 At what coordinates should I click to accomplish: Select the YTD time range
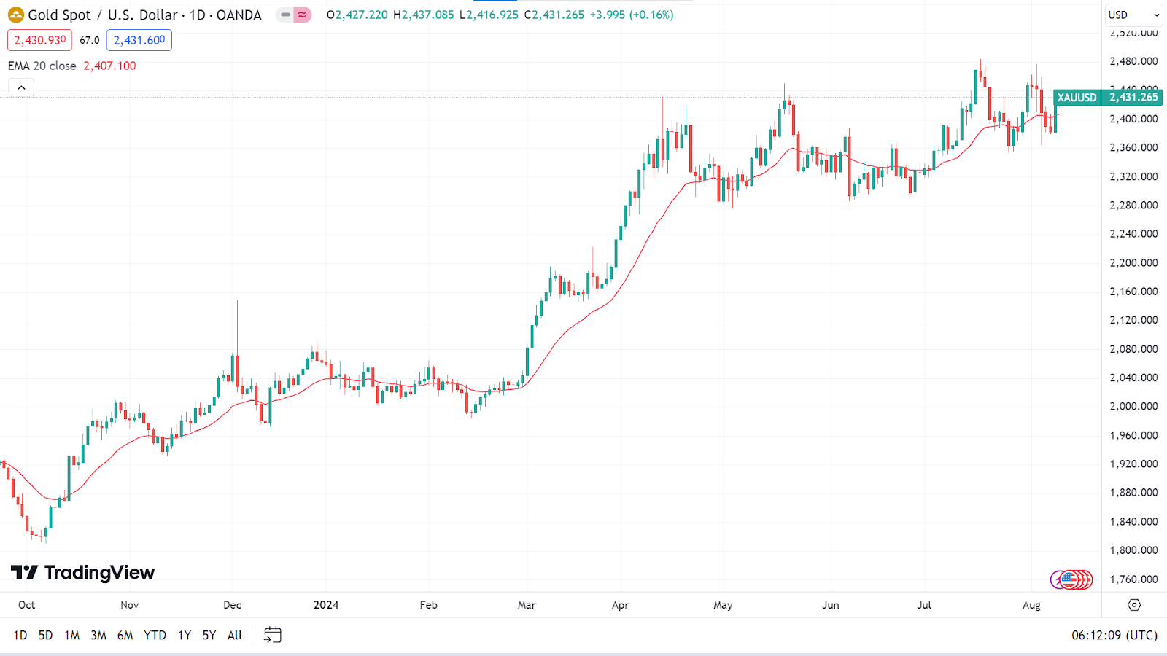155,635
